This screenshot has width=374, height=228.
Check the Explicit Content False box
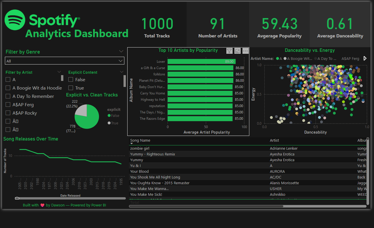point(71,80)
